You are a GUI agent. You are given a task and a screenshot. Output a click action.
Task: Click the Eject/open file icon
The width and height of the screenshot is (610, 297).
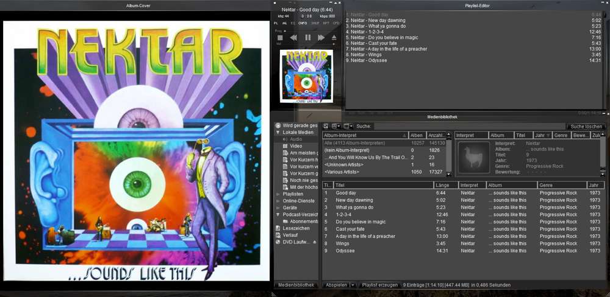click(334, 38)
